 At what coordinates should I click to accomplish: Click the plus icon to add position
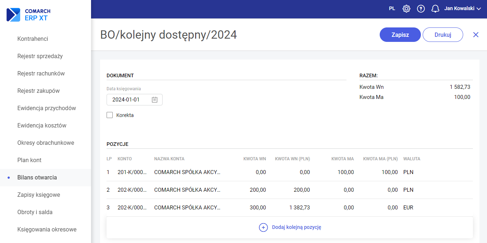[x=263, y=227]
